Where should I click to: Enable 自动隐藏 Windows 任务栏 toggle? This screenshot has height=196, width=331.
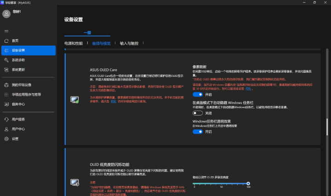click(198, 113)
